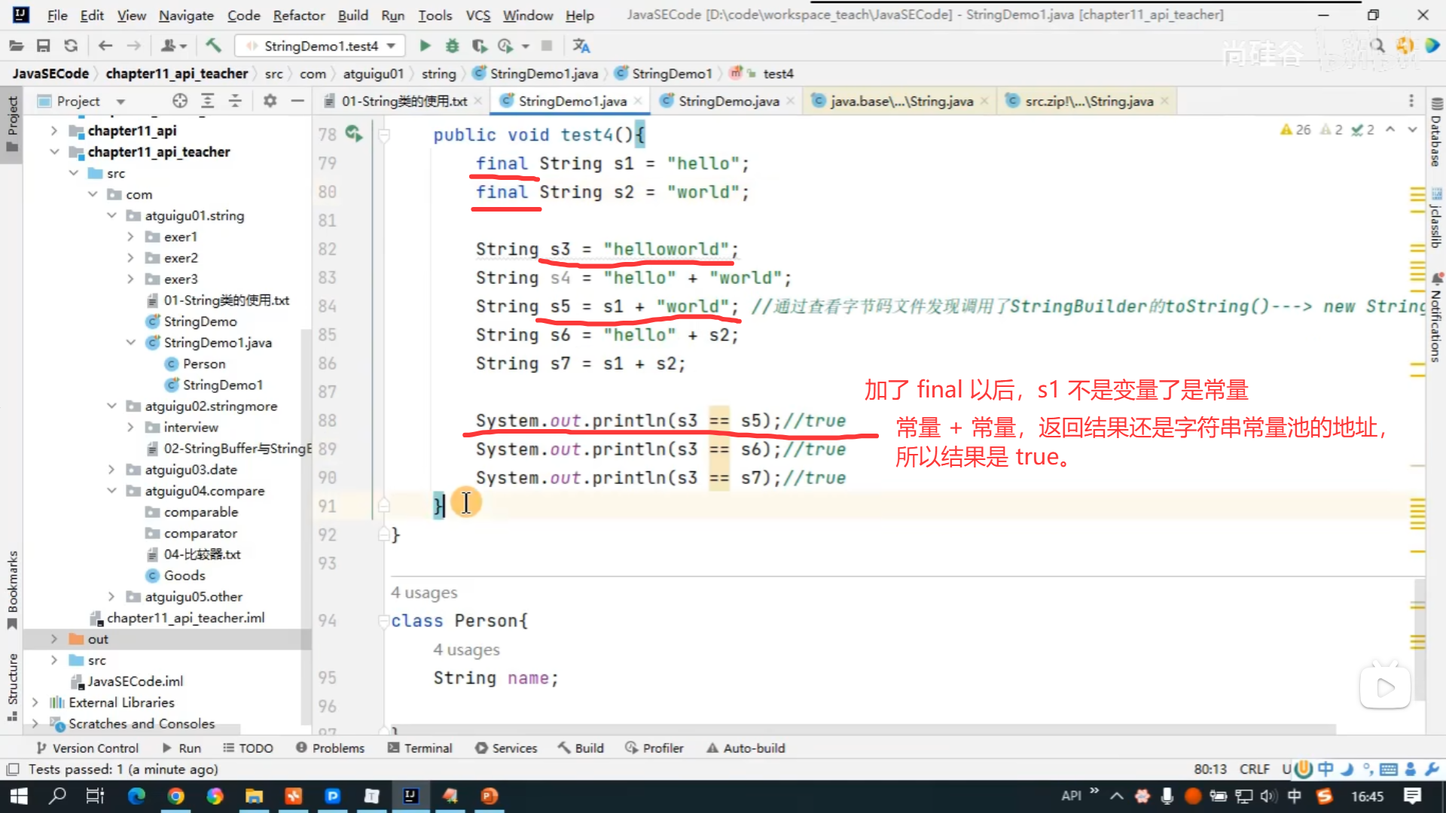Viewport: 1446px width, 813px height.
Task: Collapse all in Project panel
Action: 235,101
